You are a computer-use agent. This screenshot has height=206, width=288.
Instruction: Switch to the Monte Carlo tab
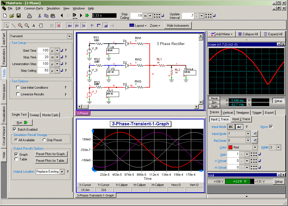pyautogui.click(x=50, y=115)
